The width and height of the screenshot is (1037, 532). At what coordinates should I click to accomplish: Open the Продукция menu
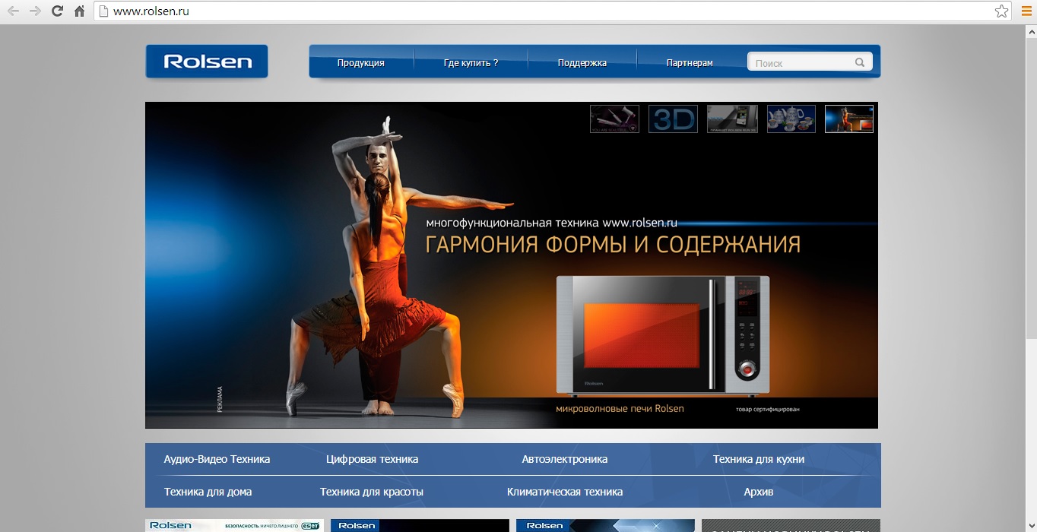click(361, 63)
